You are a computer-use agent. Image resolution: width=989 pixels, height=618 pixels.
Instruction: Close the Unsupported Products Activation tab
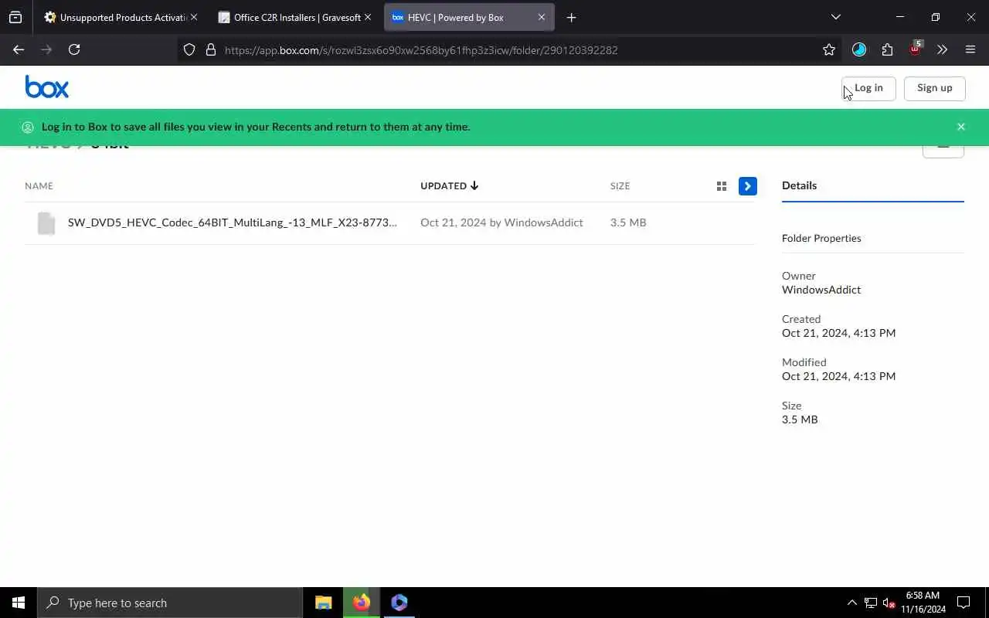coord(193,17)
